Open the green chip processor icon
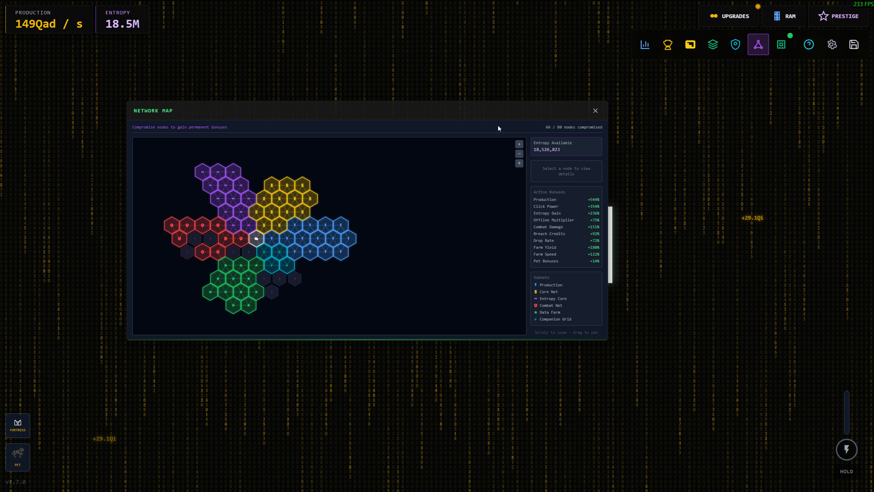 point(781,45)
